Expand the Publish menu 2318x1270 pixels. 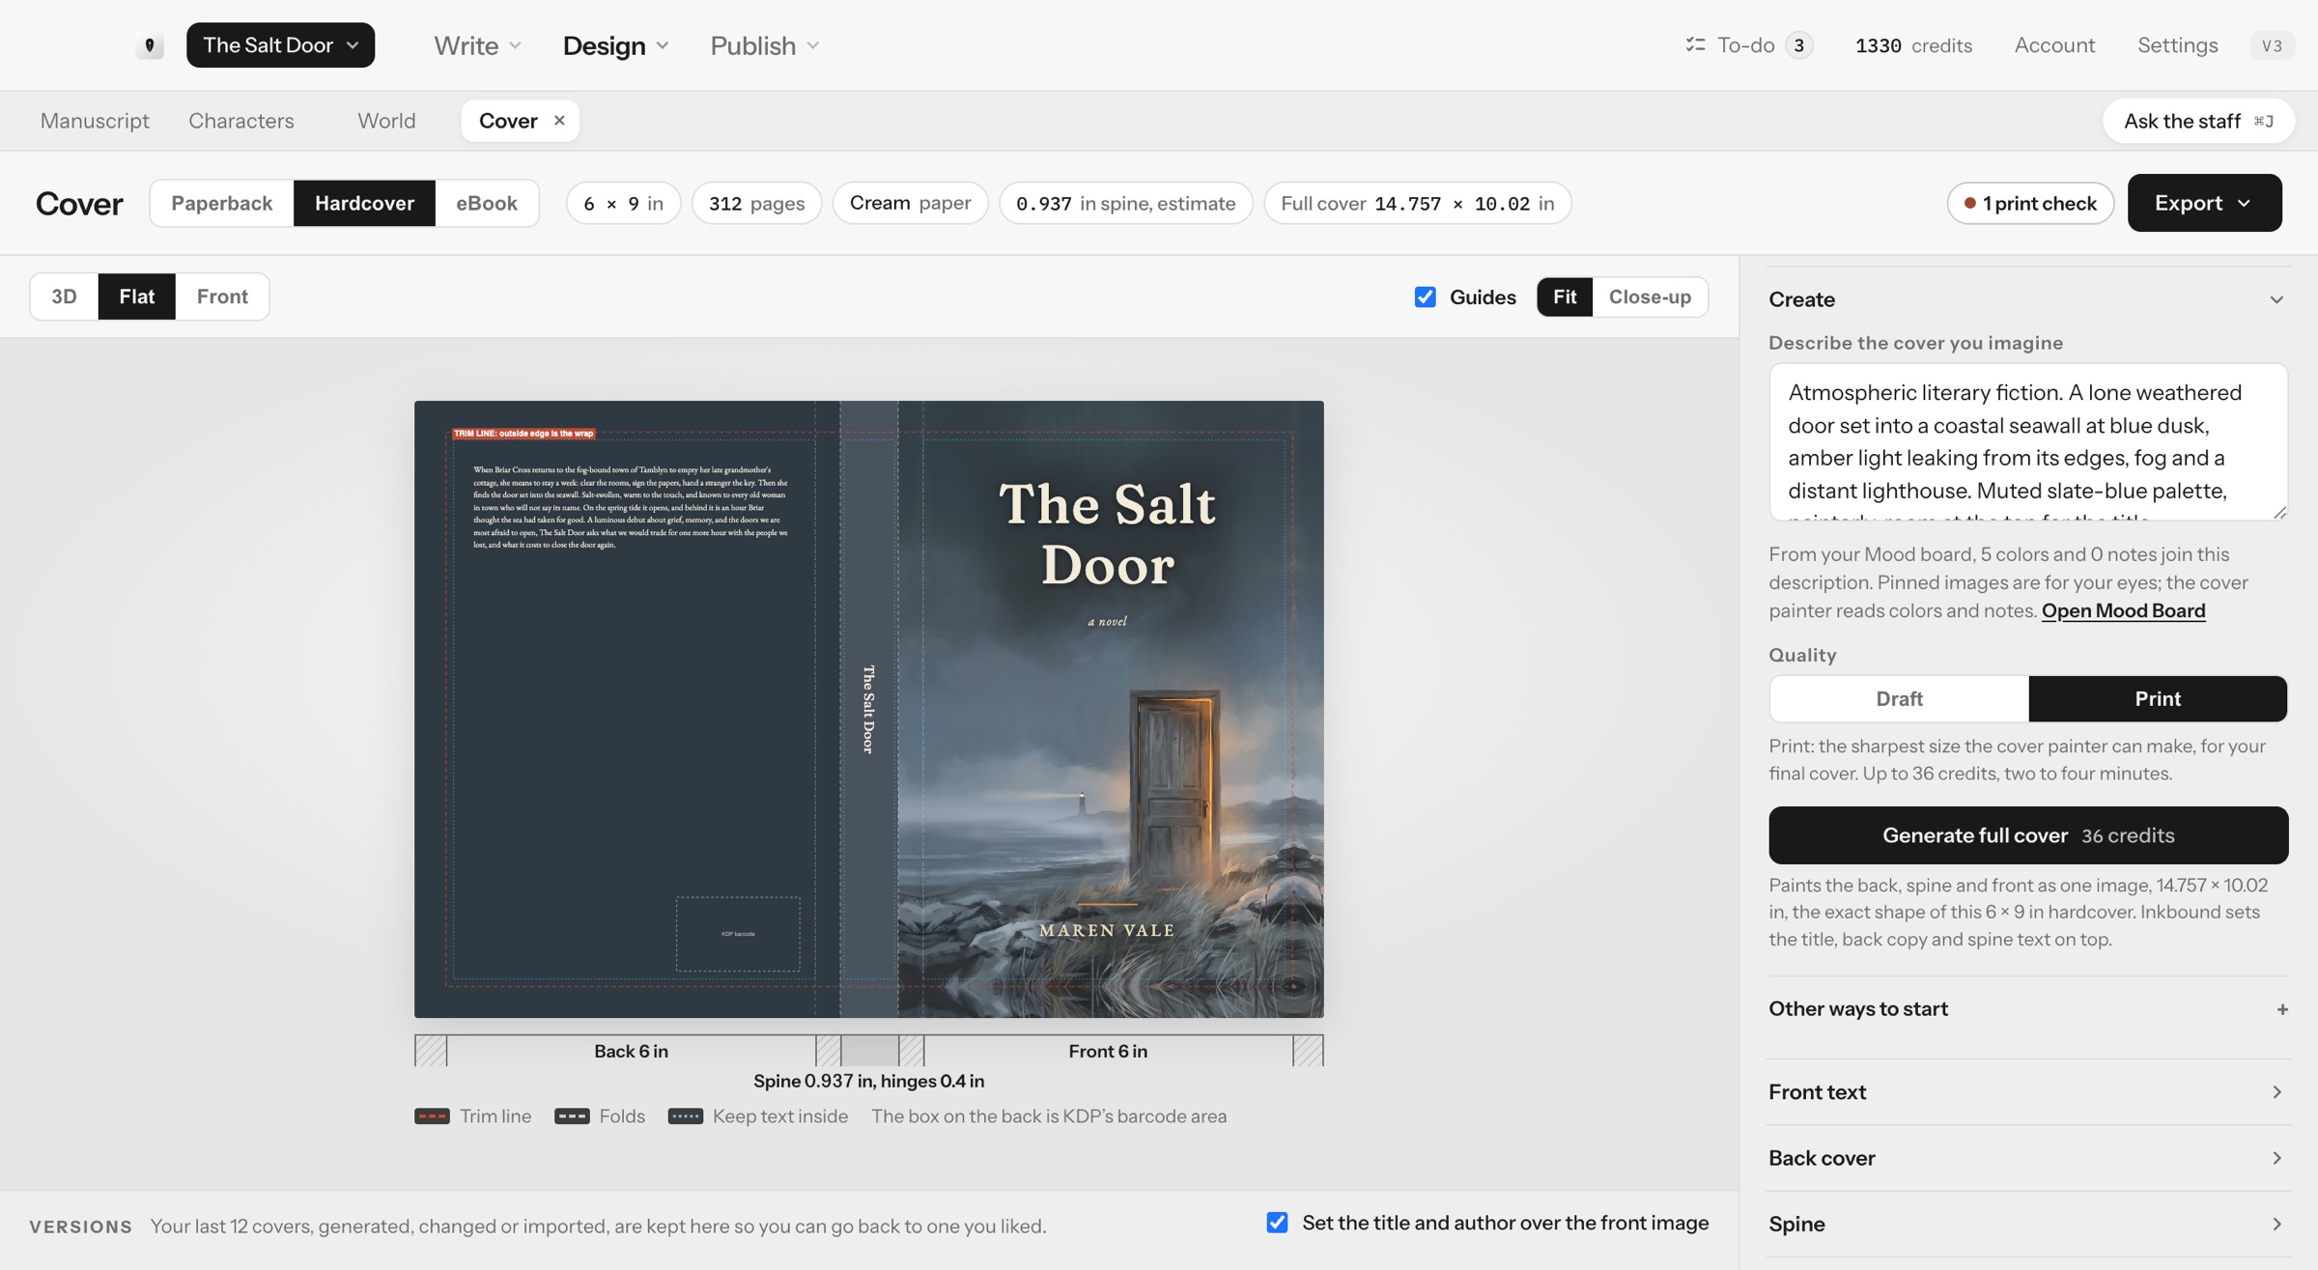764,45
